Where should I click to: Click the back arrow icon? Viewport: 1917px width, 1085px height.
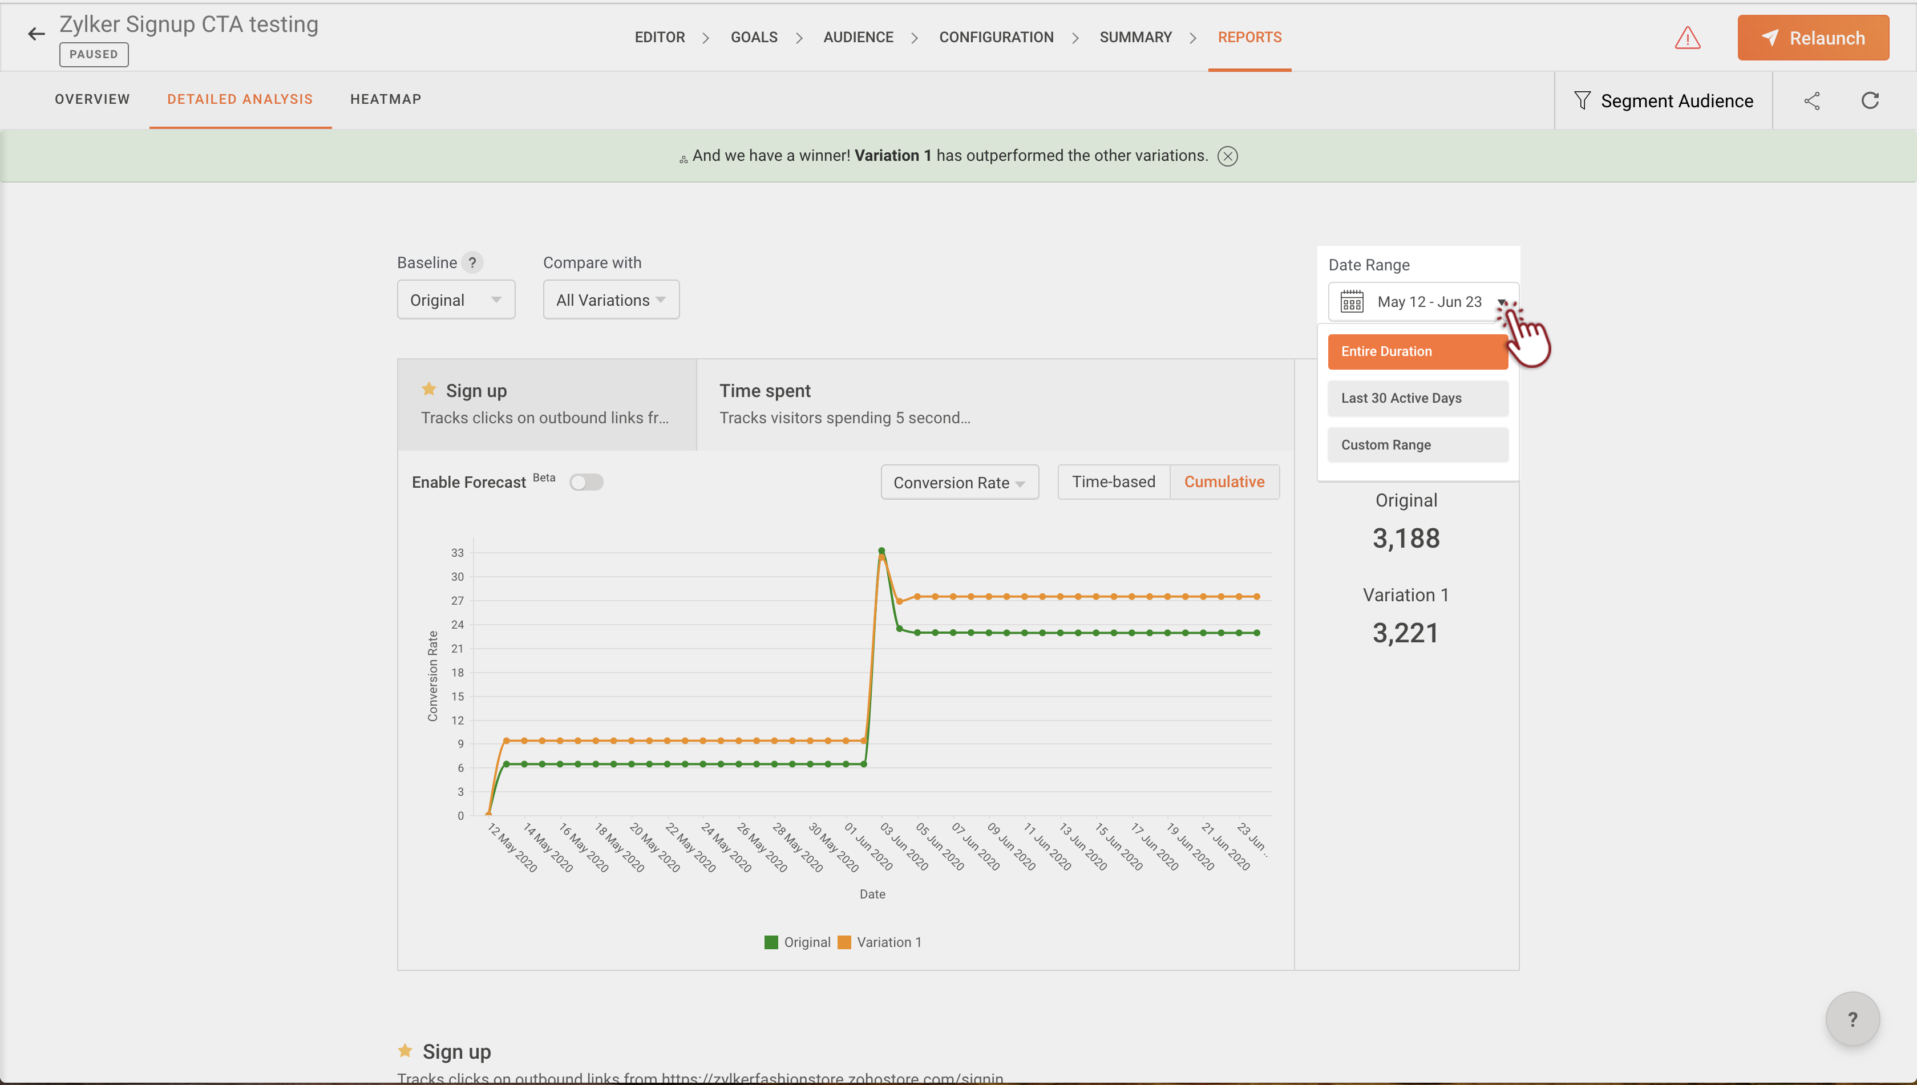(36, 34)
